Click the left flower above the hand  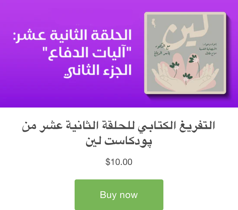(175, 68)
